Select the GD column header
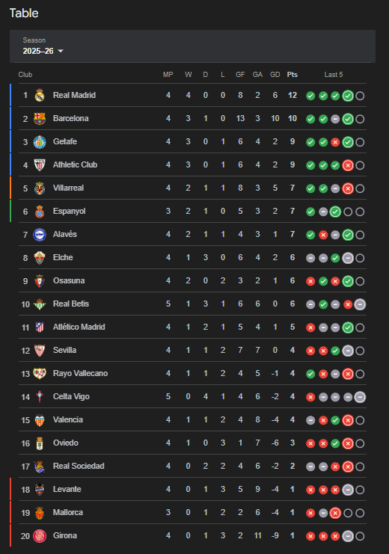Viewport: 389px width, 554px height. [275, 75]
